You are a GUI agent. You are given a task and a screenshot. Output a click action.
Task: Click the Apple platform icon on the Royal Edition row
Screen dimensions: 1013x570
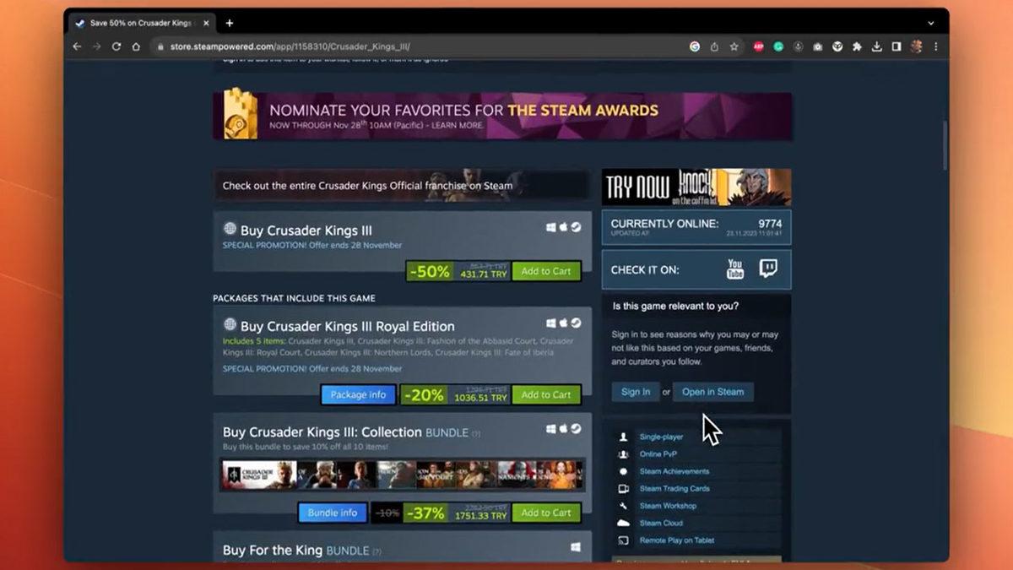563,323
